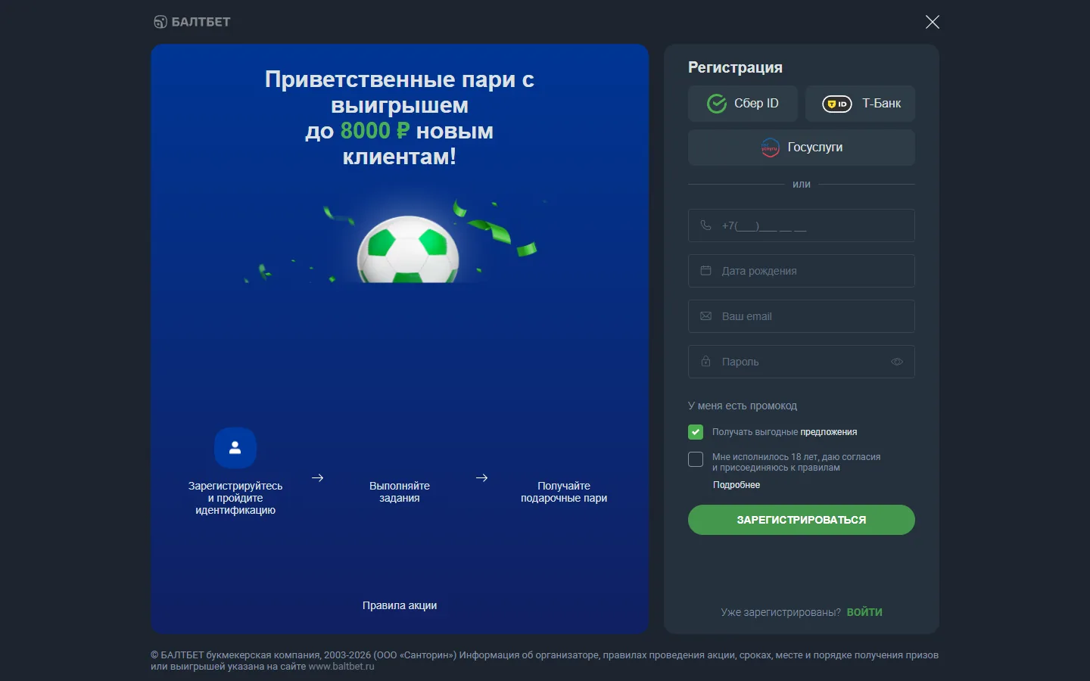
Task: Click the Baltbet logo at top left
Action: click(192, 22)
